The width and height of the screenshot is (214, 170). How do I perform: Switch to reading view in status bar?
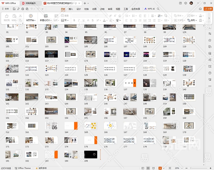154,168
